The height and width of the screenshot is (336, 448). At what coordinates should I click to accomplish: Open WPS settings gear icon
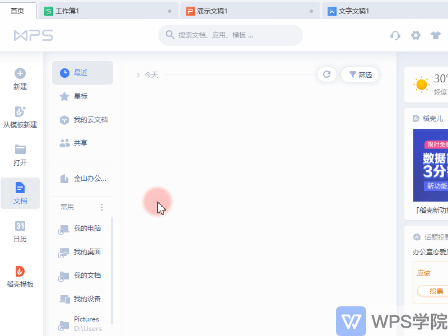pos(416,35)
